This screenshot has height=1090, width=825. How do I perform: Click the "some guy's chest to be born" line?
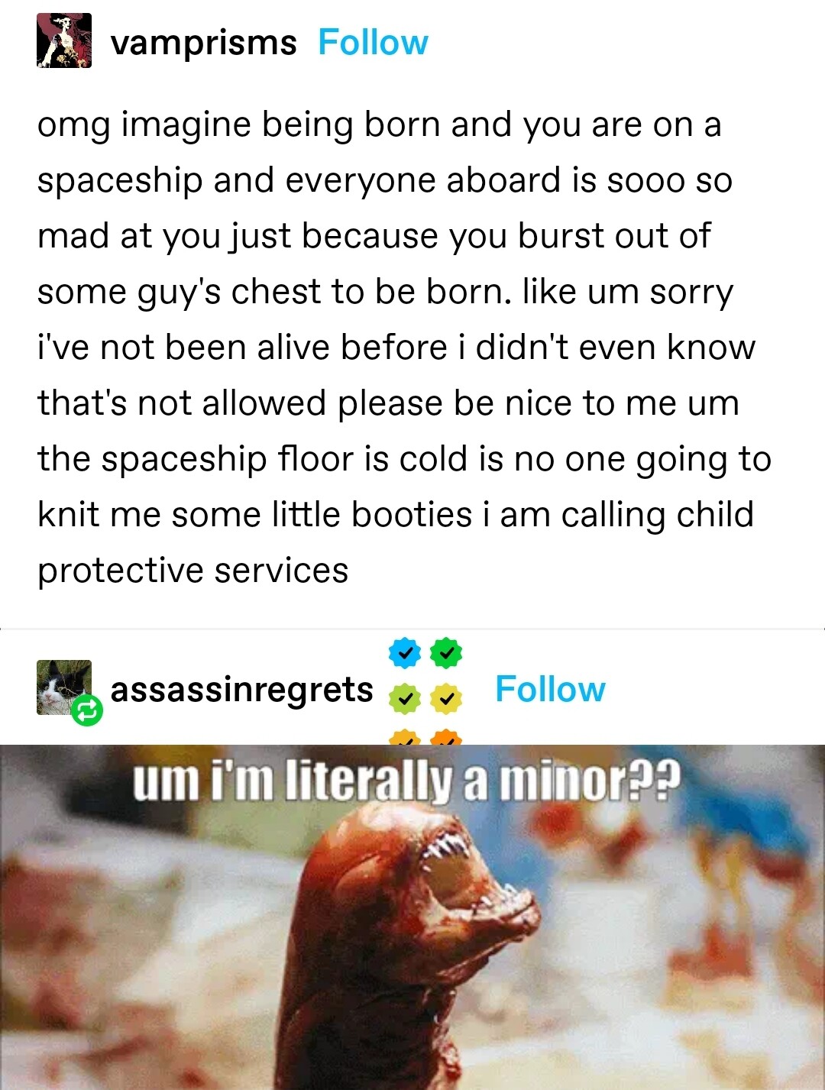385,293
